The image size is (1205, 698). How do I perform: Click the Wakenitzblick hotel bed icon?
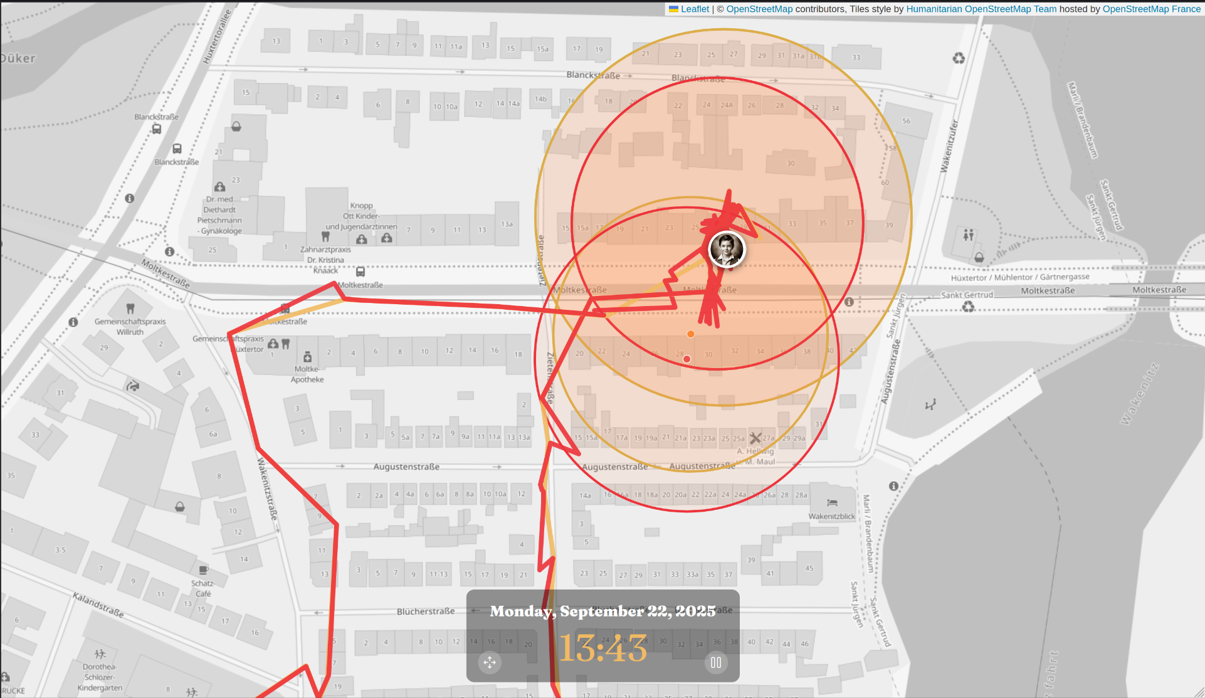(x=831, y=503)
